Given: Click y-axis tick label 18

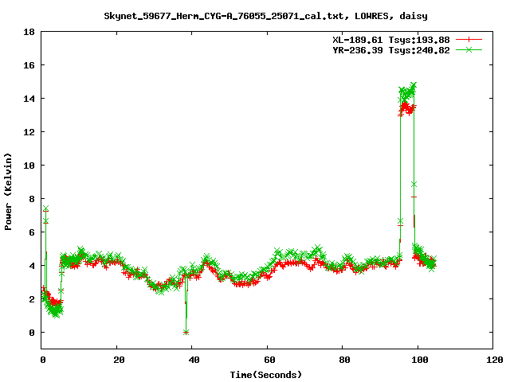Looking at the screenshot, I should 29,32.
